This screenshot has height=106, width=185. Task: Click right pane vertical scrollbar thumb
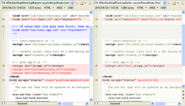[183, 45]
